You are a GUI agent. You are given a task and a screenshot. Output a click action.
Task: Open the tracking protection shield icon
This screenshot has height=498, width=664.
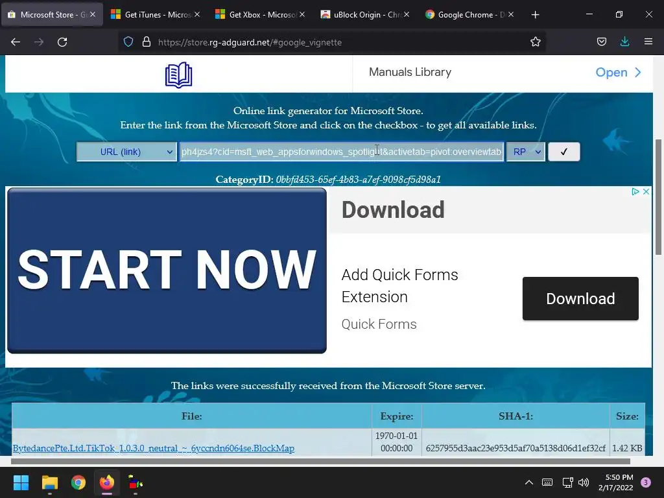tap(128, 42)
